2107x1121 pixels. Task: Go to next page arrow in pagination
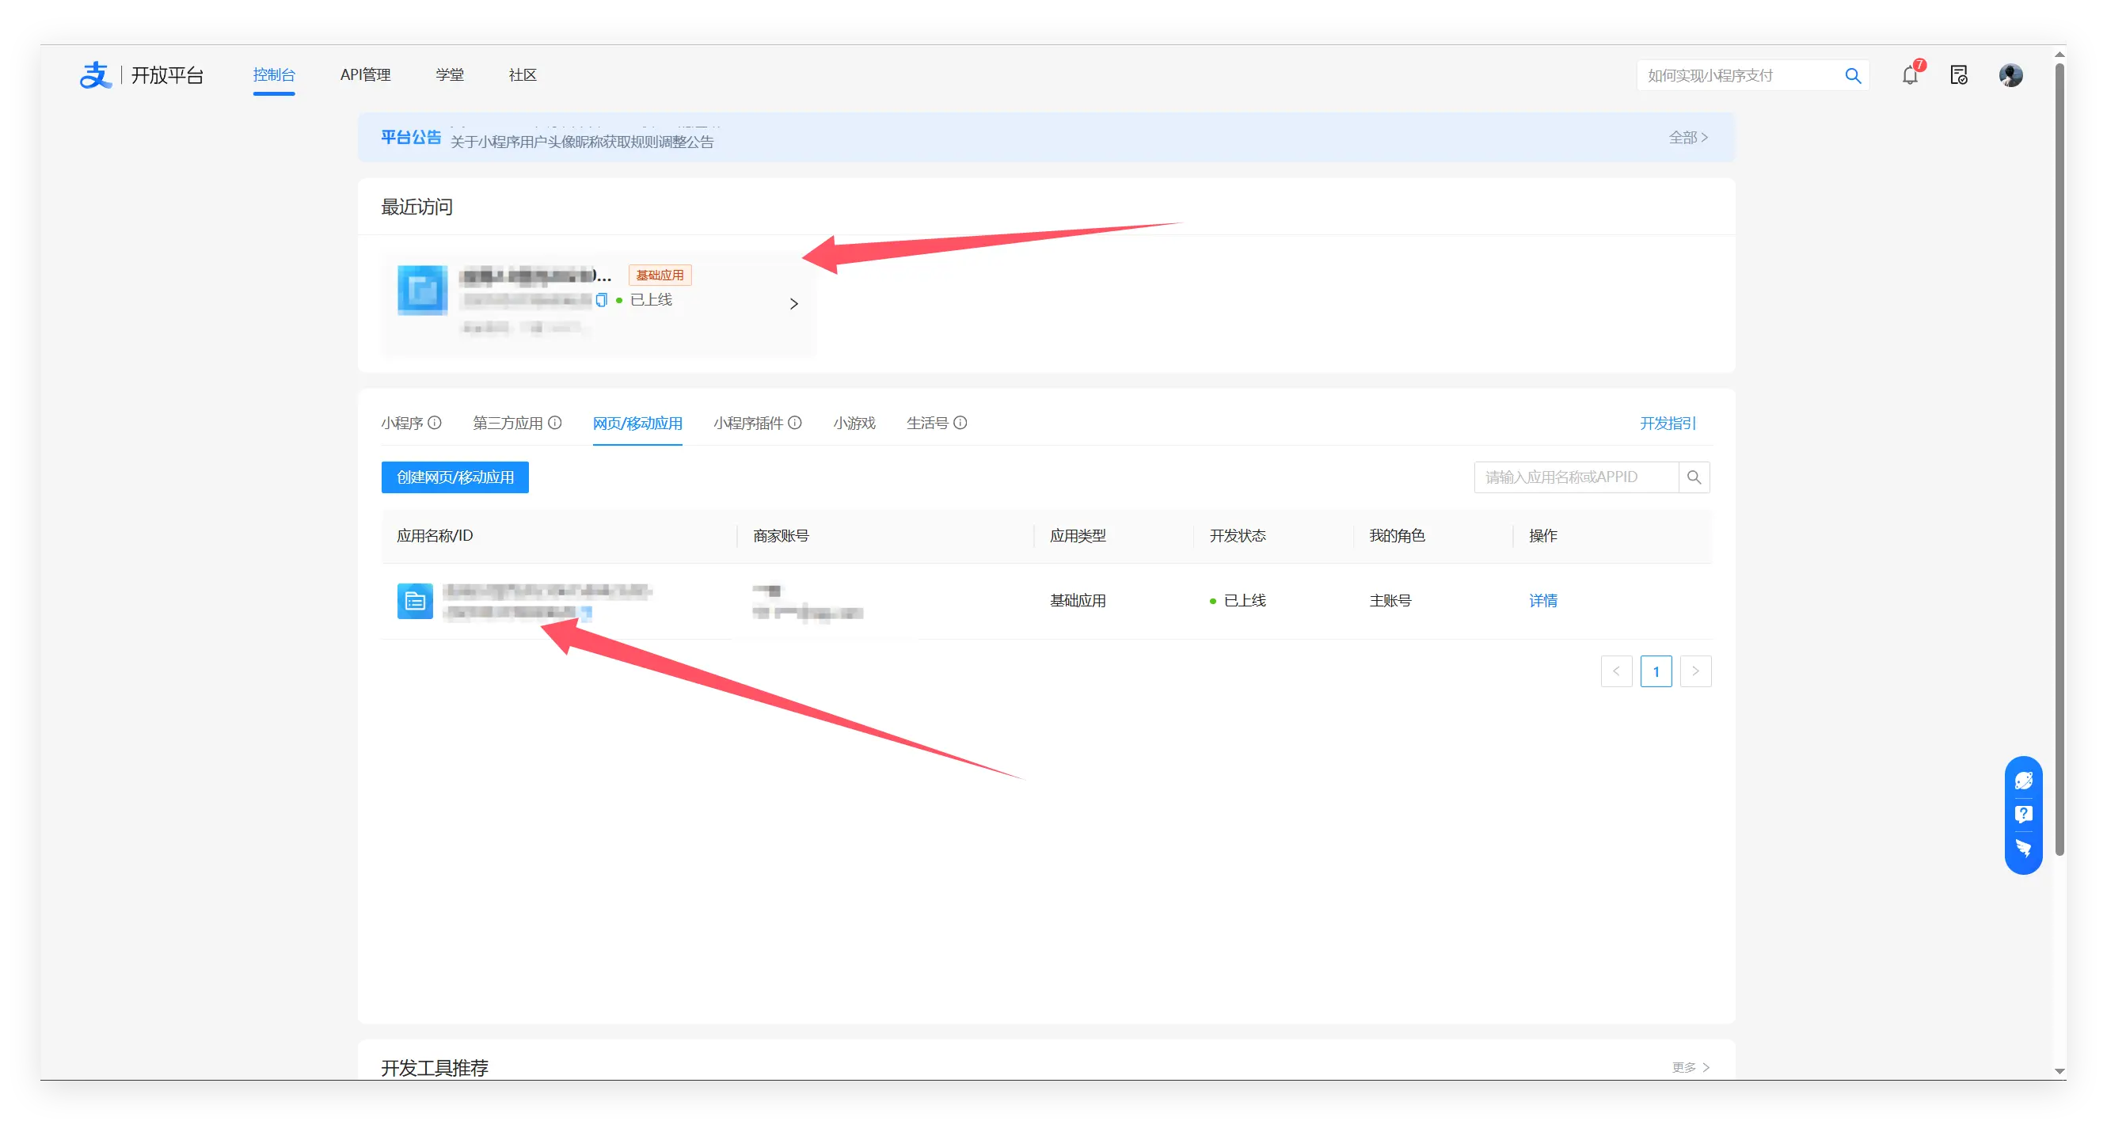pos(1694,671)
